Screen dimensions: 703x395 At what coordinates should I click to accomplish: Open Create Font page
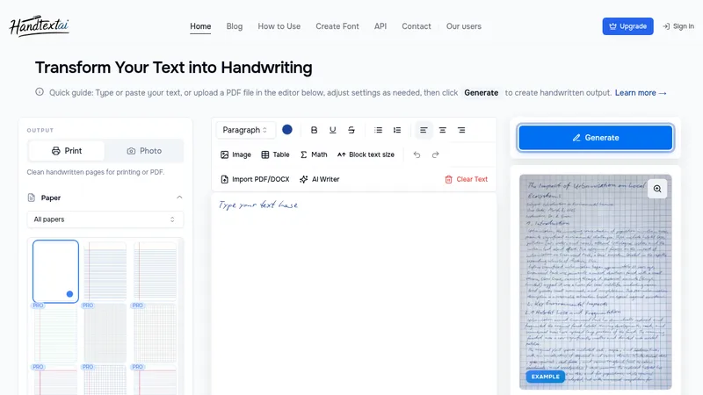click(337, 26)
